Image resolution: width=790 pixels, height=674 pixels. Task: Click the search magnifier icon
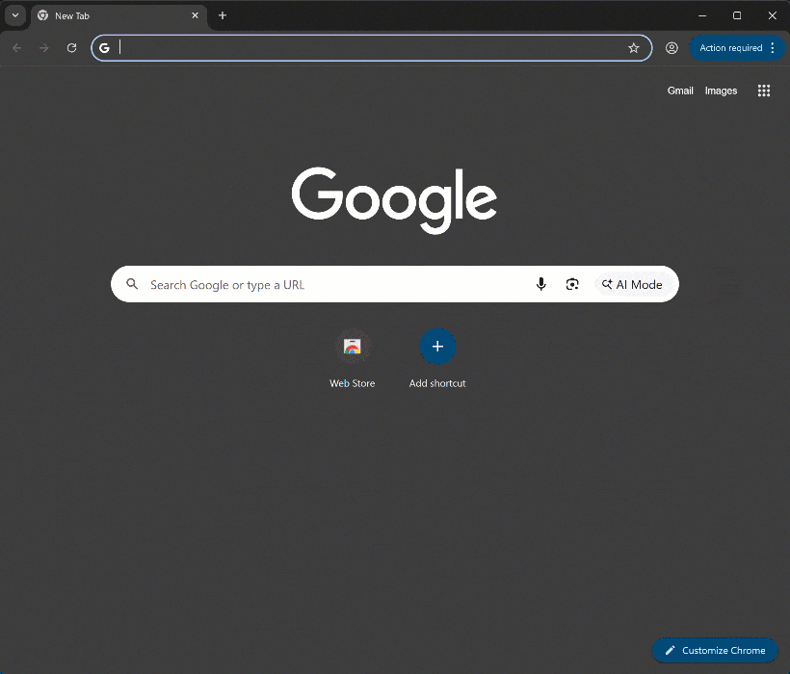click(x=132, y=284)
